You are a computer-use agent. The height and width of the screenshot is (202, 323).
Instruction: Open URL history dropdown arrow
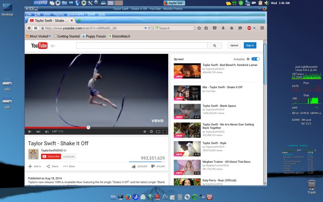click(146, 28)
